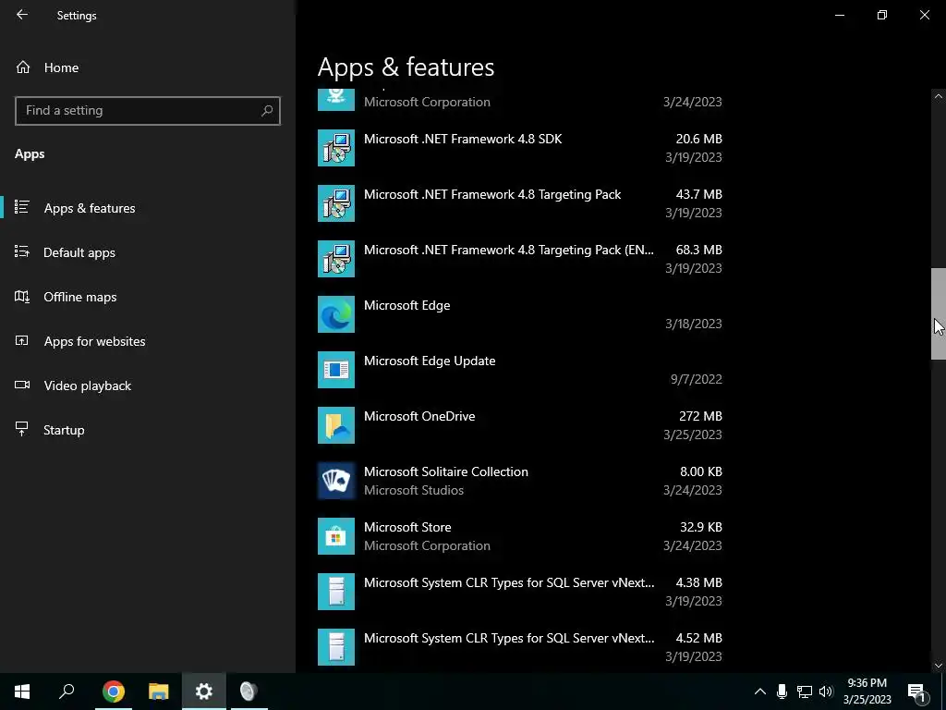The image size is (946, 710).
Task: Select the Startup sidebar icon
Action: [22, 429]
